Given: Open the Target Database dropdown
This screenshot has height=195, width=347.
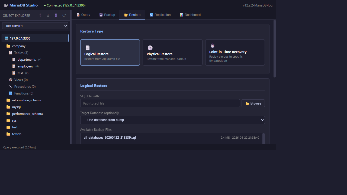Looking at the screenshot, I should tap(172, 120).
